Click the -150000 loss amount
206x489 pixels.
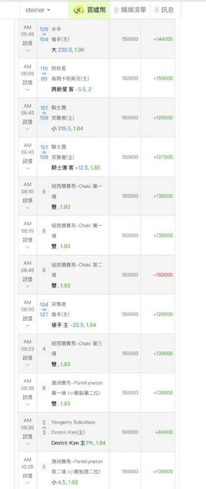point(163,275)
